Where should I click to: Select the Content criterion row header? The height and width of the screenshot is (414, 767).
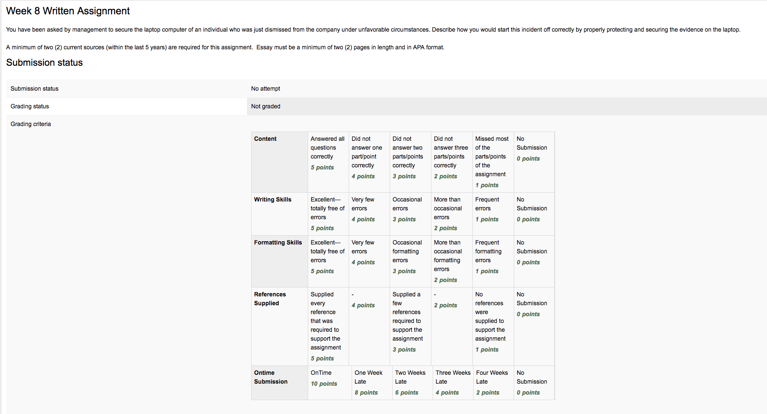(279, 162)
